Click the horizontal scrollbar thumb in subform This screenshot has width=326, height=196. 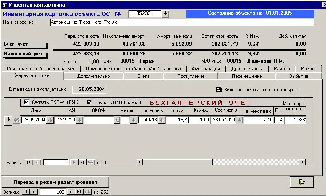[178, 162]
